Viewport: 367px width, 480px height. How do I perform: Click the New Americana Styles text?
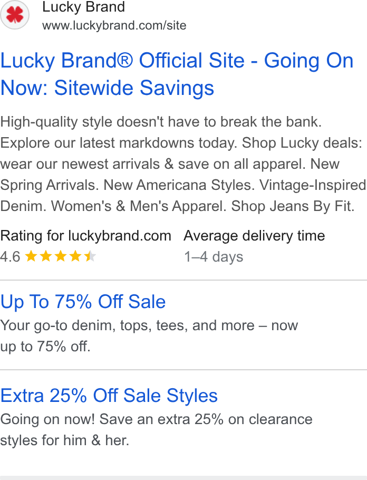tap(179, 185)
